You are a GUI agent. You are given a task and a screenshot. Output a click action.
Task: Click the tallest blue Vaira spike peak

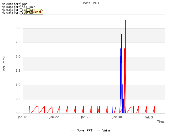tap(121, 35)
